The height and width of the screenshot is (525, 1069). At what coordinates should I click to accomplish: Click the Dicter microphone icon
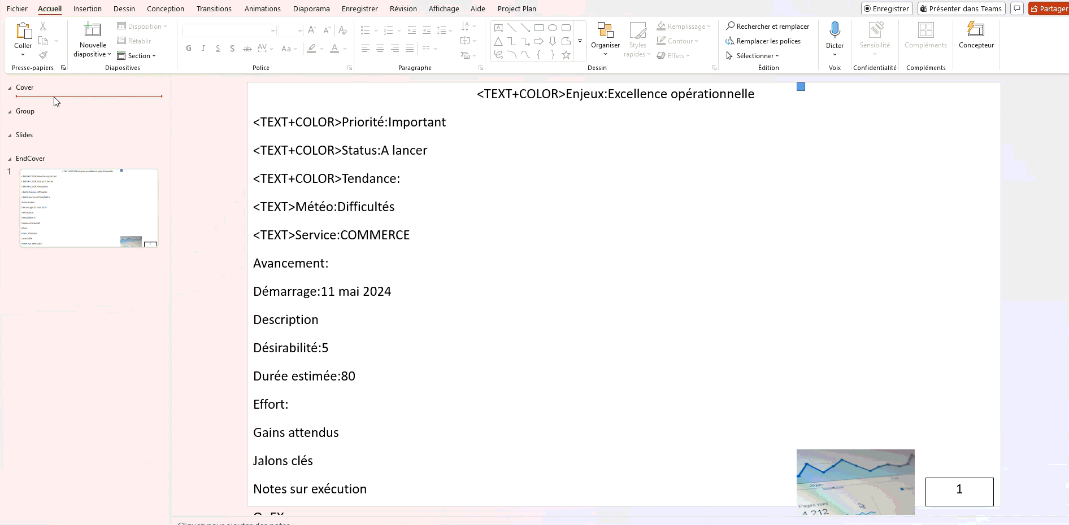pos(835,30)
